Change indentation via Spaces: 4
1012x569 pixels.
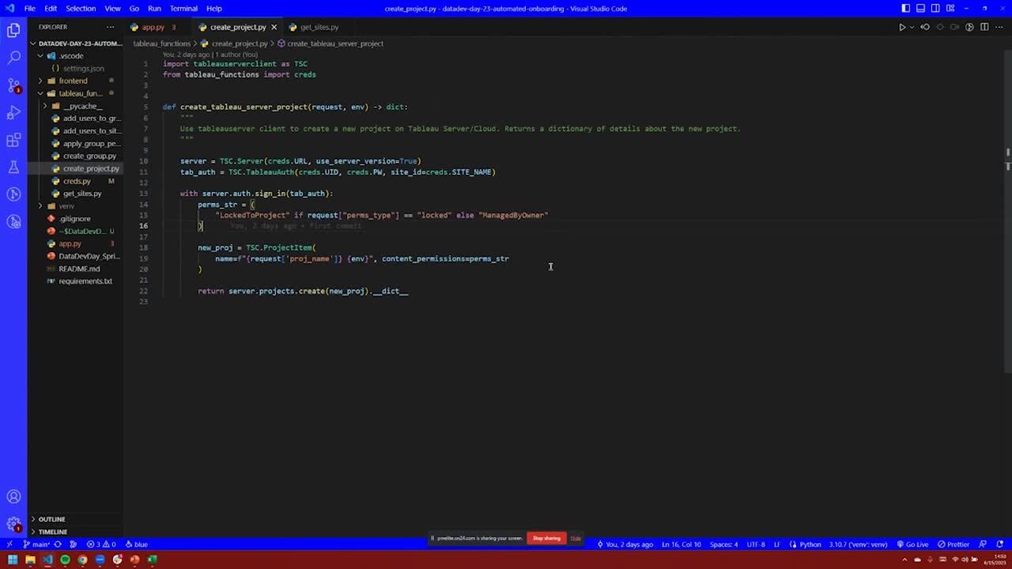tap(723, 544)
